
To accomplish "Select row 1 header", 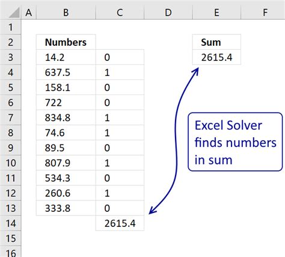I will click(10, 27).
